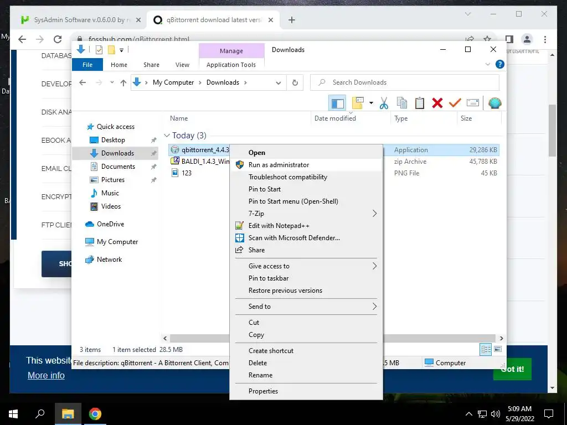The height and width of the screenshot is (425, 567).
Task: Open recent locations dropdown in Explorer
Action: (112, 82)
